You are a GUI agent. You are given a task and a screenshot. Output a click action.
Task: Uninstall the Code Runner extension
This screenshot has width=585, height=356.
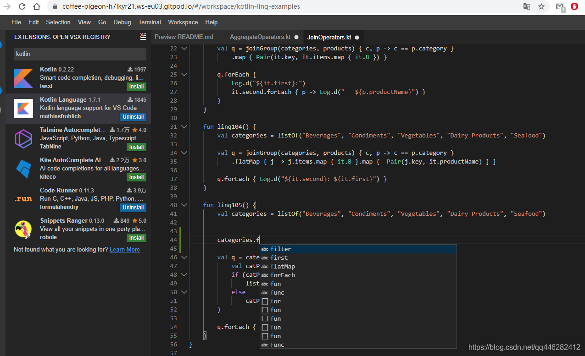(x=134, y=208)
